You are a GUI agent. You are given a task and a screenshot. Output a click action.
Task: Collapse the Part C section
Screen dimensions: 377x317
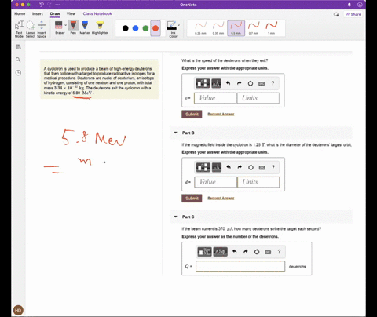[x=175, y=217]
